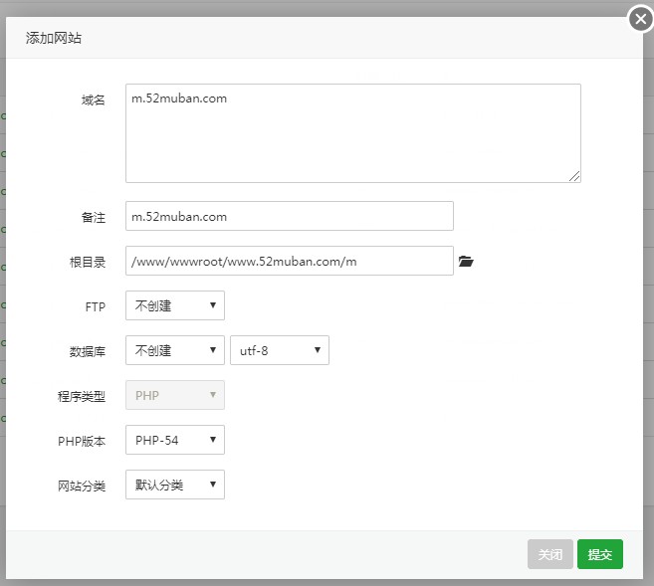Open the database creation dropdown
This screenshot has width=654, height=586.
175,350
